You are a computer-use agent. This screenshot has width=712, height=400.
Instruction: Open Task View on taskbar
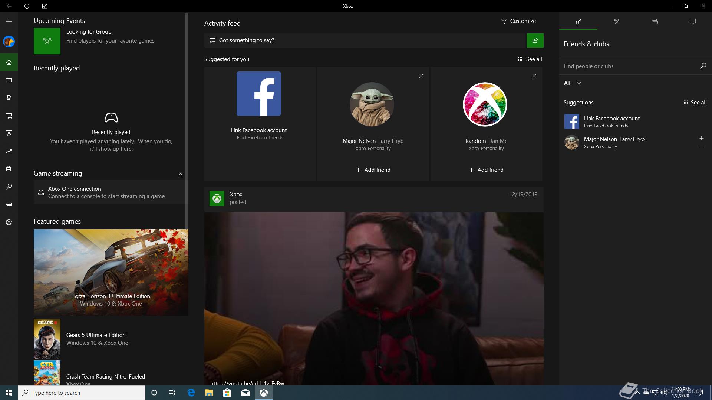click(172, 393)
